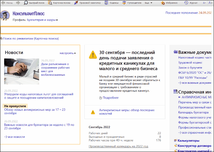The width and height of the screenshot is (214, 152).
Task: Open Производственный календарь reference link
Action: point(195,107)
